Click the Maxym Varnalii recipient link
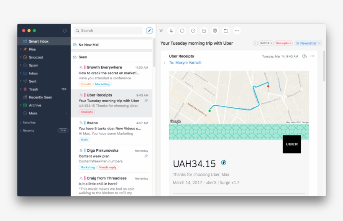Image resolution: width=343 pixels, height=221 pixels. point(188,63)
